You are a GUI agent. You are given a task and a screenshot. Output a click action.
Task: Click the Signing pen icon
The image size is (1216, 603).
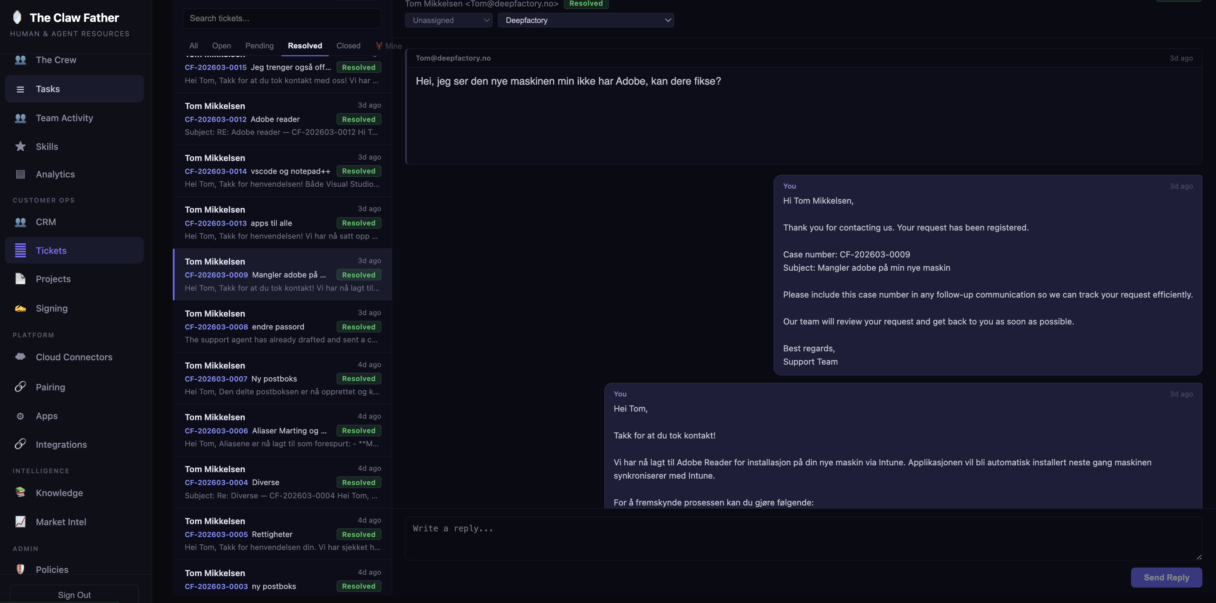20,308
